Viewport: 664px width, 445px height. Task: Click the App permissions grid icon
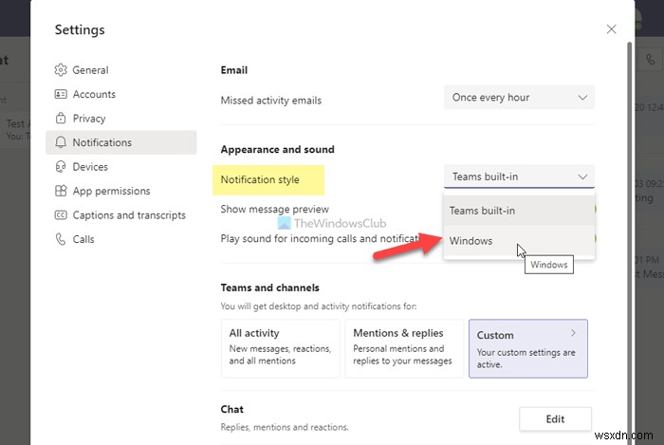point(61,191)
